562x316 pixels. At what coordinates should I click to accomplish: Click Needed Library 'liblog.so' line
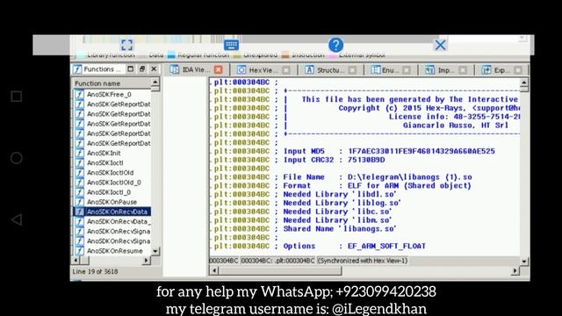click(x=342, y=203)
